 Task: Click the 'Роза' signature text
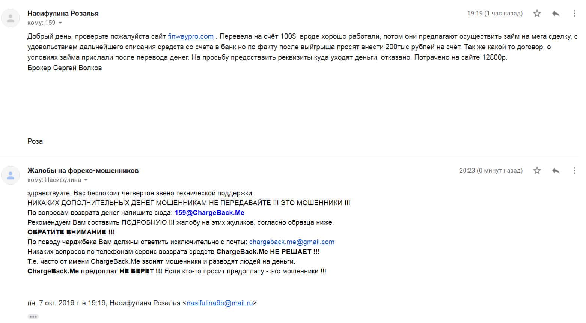[x=35, y=141]
